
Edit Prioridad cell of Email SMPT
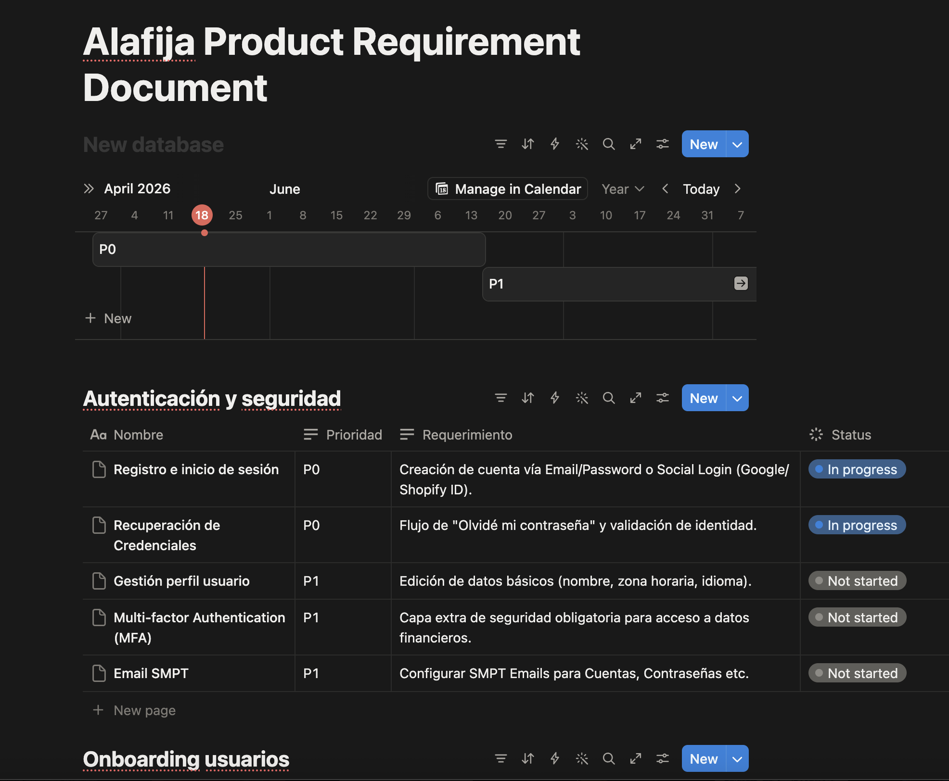click(343, 673)
